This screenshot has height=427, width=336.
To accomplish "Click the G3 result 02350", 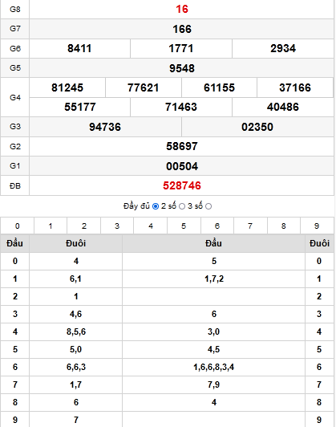I will (x=257, y=127).
